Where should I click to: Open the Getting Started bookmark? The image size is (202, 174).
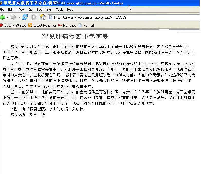pos(13,26)
